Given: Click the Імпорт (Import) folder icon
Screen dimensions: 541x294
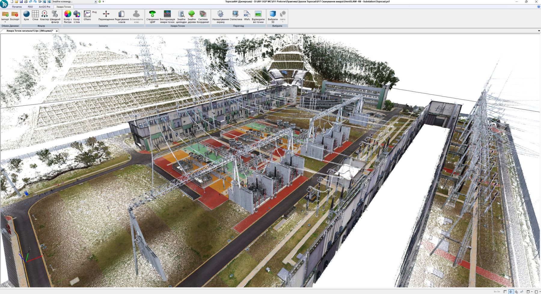Looking at the screenshot, I should 5,14.
